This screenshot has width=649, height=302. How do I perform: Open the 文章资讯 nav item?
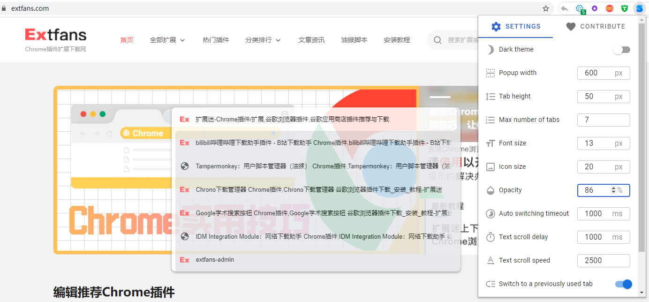(x=311, y=40)
